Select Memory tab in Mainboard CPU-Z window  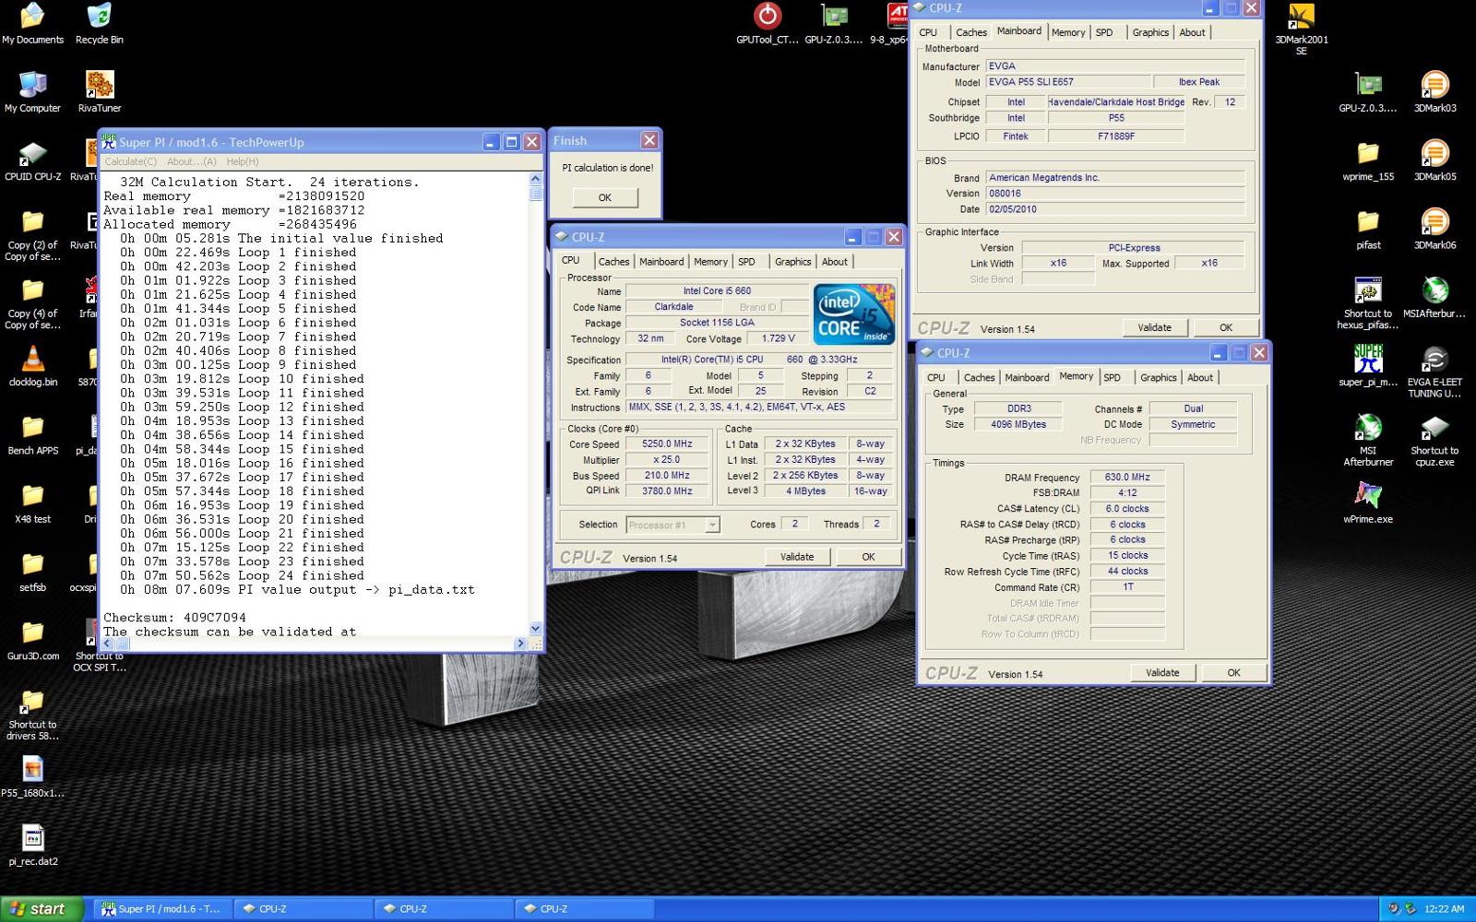click(1068, 32)
